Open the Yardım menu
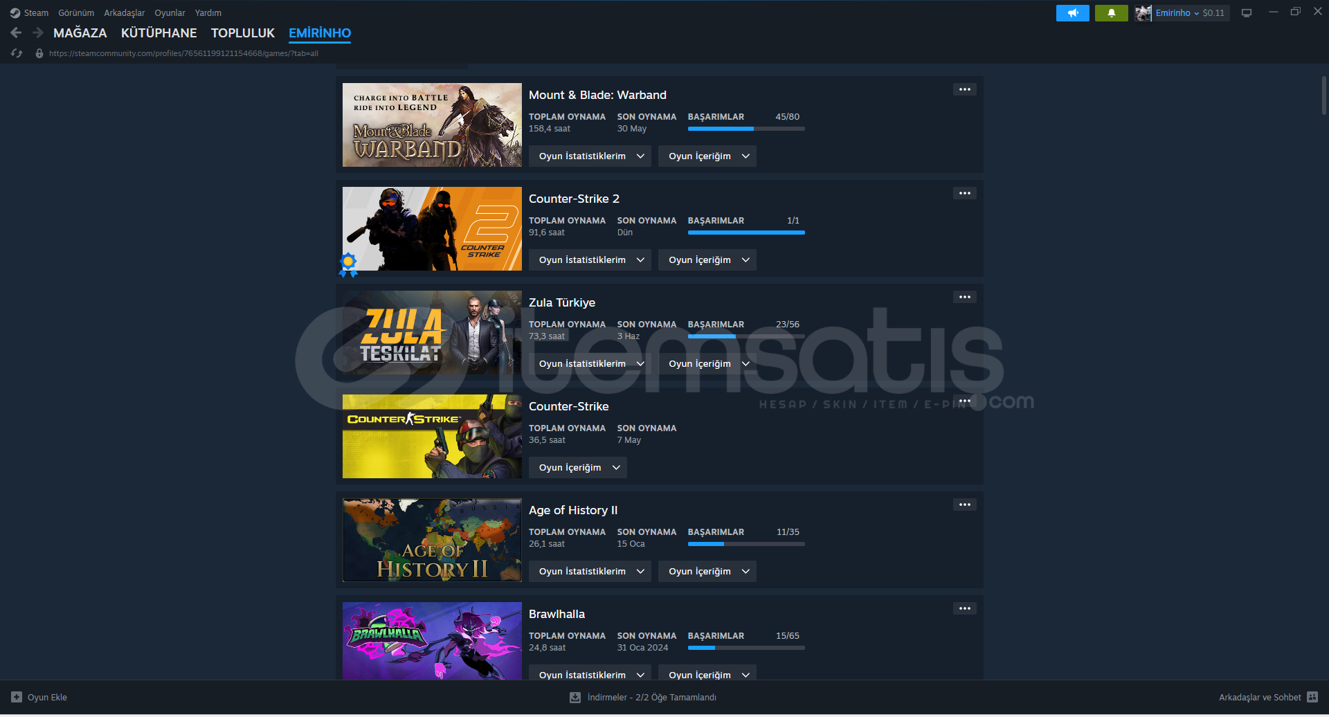The image size is (1329, 717). [x=208, y=13]
